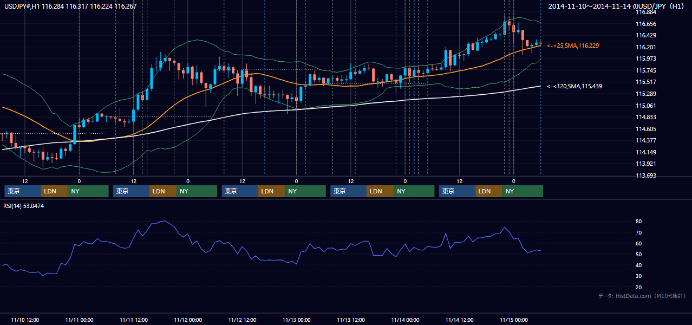Click the RSI scale value 60
This screenshot has width=692, height=325.
[639, 243]
